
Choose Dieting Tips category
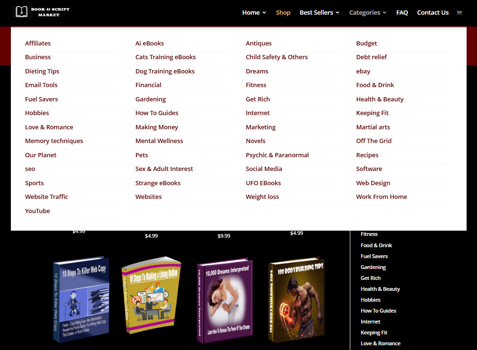pyautogui.click(x=42, y=71)
